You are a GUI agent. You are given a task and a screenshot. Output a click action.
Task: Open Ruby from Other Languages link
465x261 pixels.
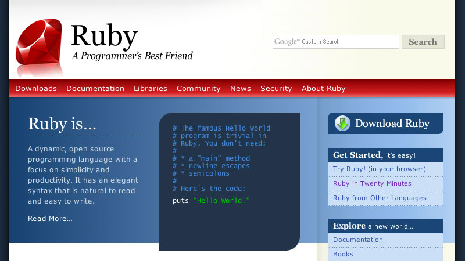(380, 198)
